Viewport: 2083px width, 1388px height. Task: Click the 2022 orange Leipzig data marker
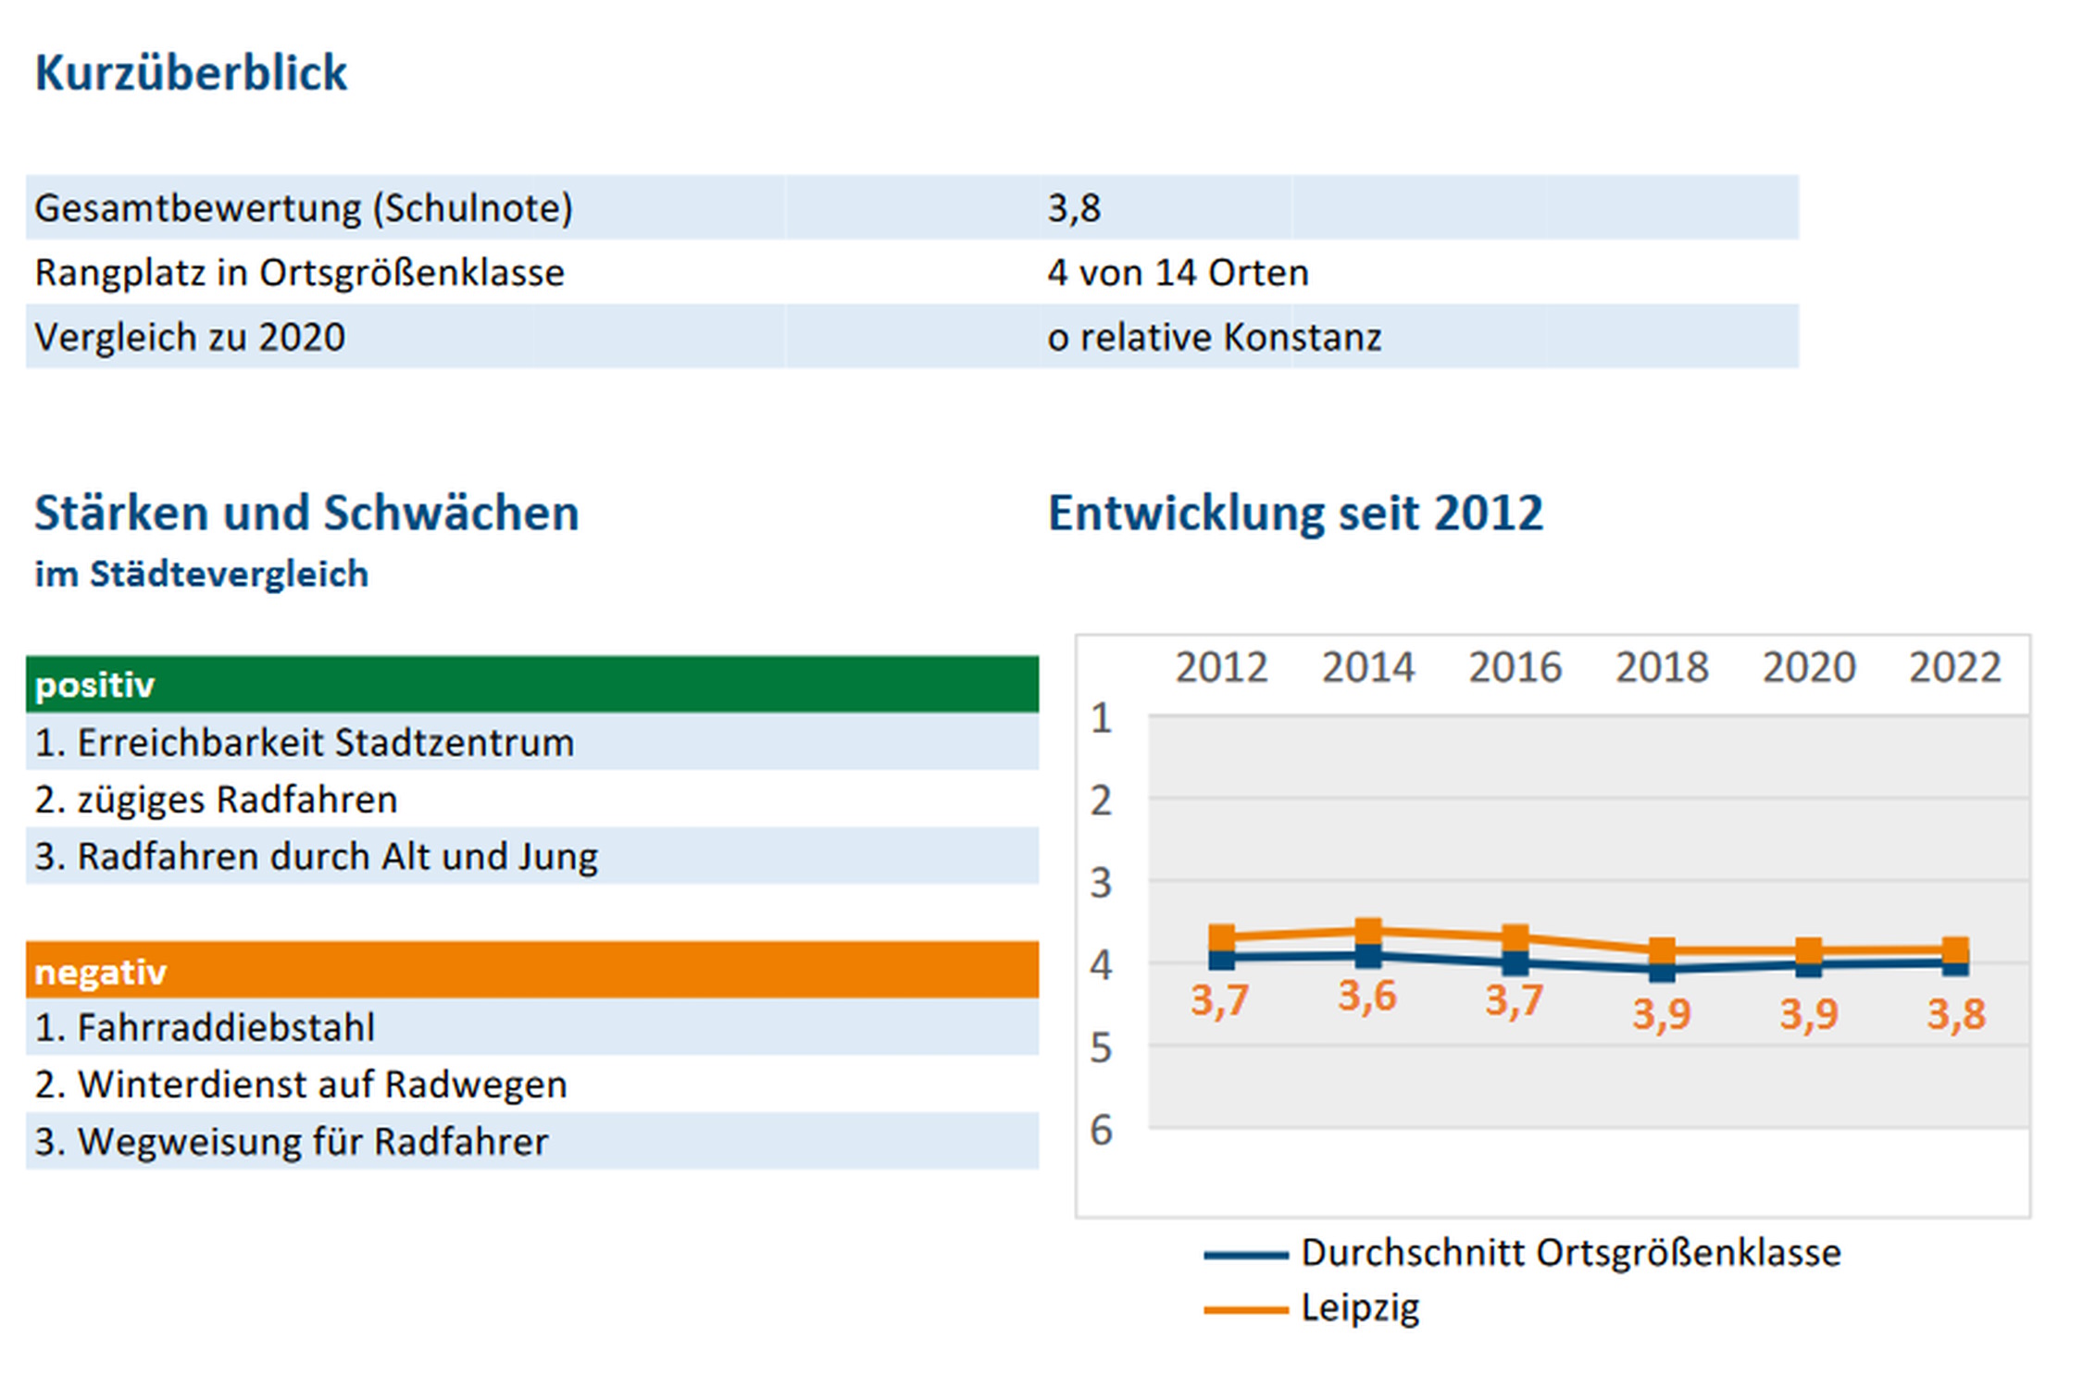(1955, 948)
